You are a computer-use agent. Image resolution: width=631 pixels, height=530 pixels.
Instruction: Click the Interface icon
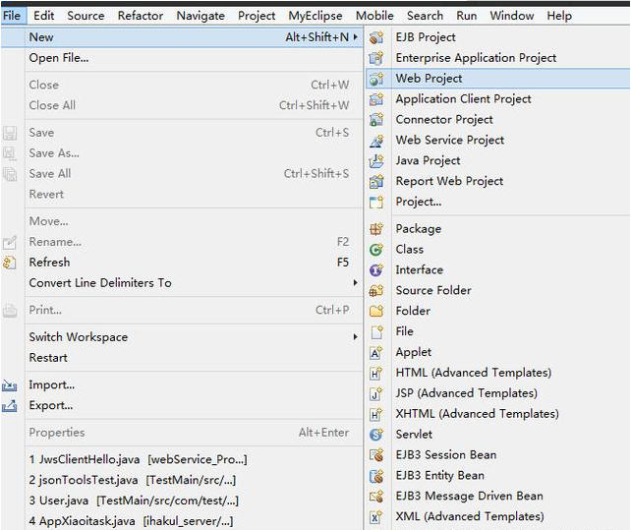click(375, 270)
